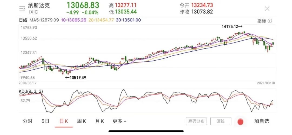Open the 月K monthly chart tab
This screenshot has width=292, height=135.
[99, 121]
